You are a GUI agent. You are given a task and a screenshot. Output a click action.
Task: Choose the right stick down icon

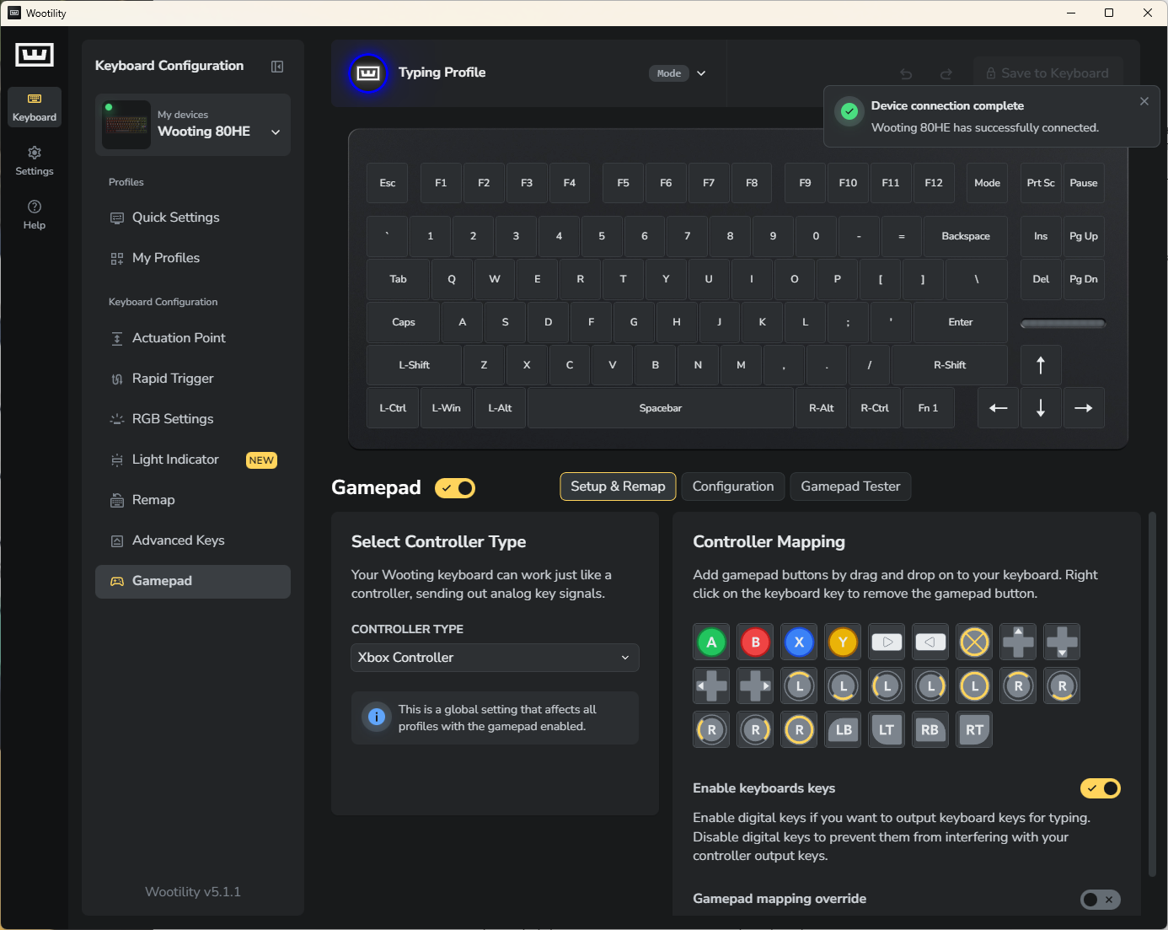(1063, 686)
